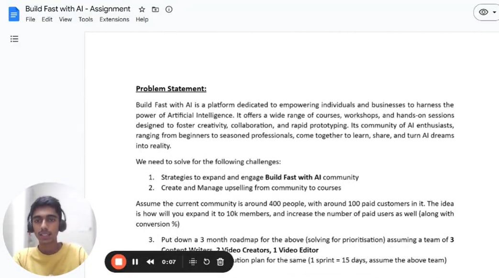The height and width of the screenshot is (278, 499).
Task: Open the Extensions menu
Action: (114, 20)
